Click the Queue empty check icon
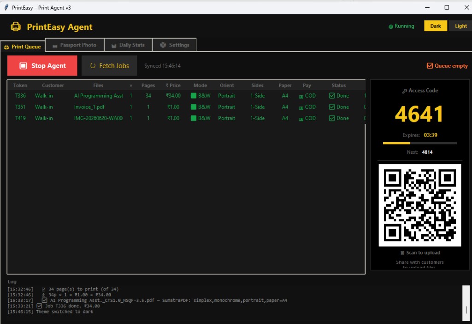 coord(430,65)
